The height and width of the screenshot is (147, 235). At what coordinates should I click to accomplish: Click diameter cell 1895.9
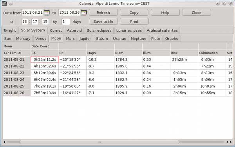[128, 86]
